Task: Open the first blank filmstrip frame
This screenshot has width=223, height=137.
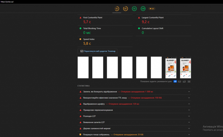Action: point(83,68)
